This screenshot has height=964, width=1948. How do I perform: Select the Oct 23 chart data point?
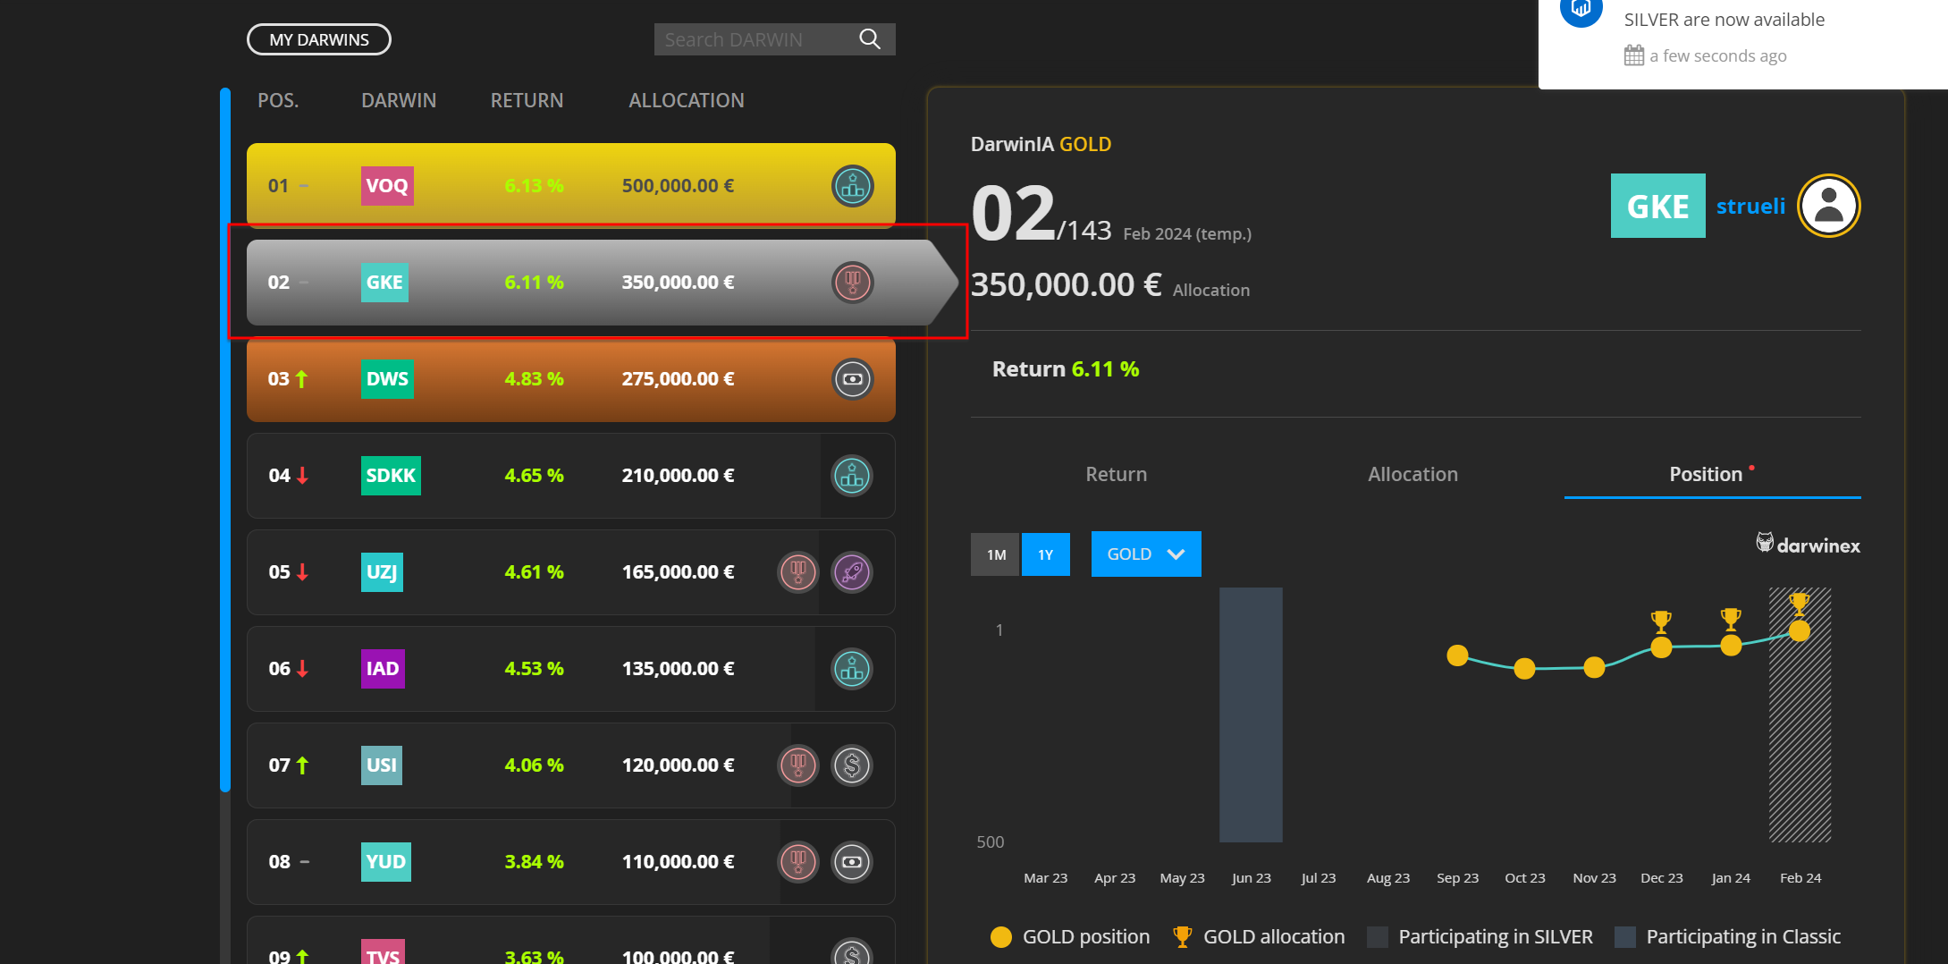(x=1525, y=668)
